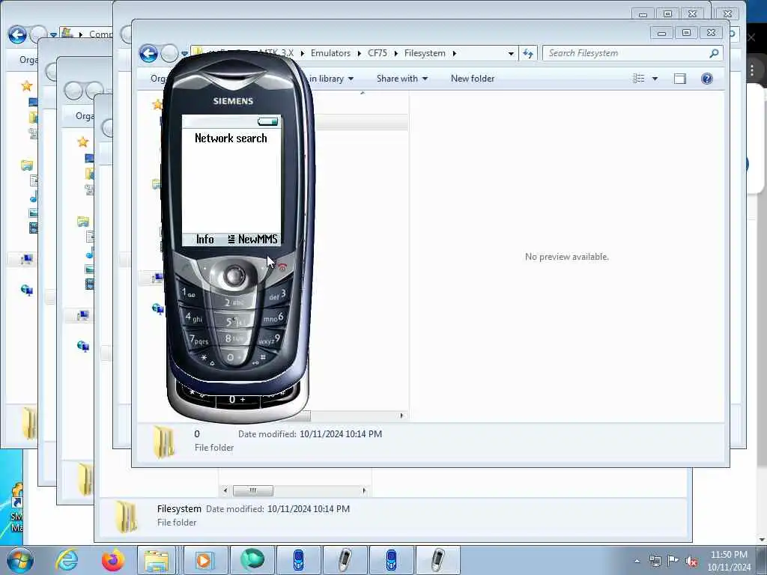Click scrollbar right arrow in behind Filesystem window
767x575 pixels.
click(364, 490)
